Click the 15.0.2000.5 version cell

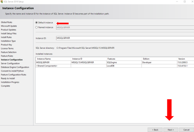[x=185, y=62]
